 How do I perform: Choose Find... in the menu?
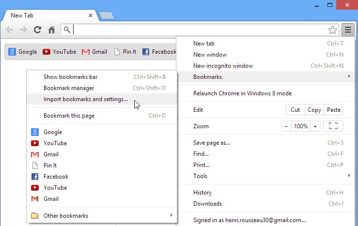click(x=265, y=154)
